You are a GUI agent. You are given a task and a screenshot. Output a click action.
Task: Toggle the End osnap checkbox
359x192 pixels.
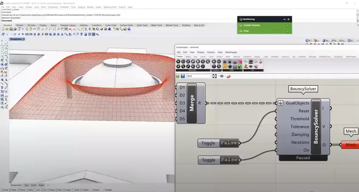(x=2, y=190)
